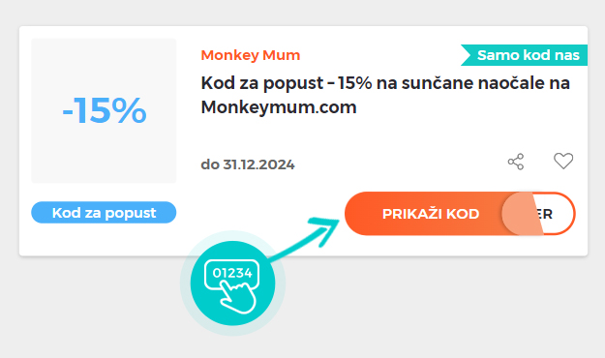Click the -15% discount thumbnail box

pyautogui.click(x=104, y=110)
